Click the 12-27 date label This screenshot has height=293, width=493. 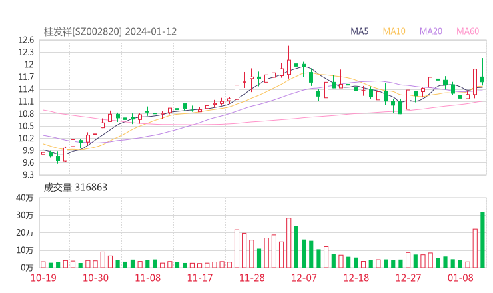click(408, 278)
